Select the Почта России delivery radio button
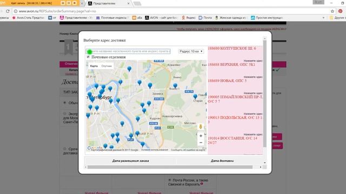The width and height of the screenshot is (346, 194). tap(170, 180)
